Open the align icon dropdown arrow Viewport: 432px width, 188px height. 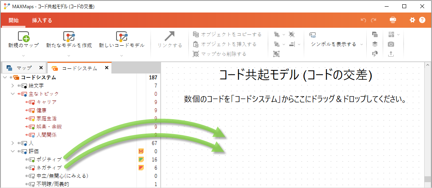click(299, 44)
